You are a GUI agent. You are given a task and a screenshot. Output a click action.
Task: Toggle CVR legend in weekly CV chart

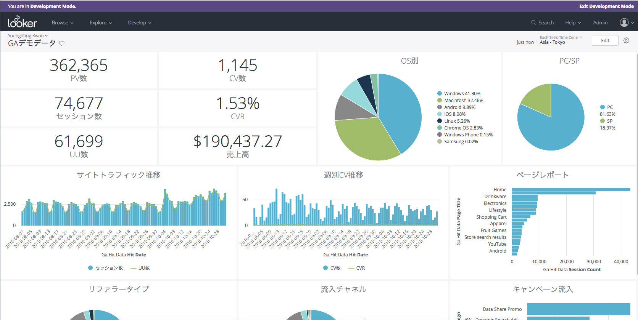(356, 268)
